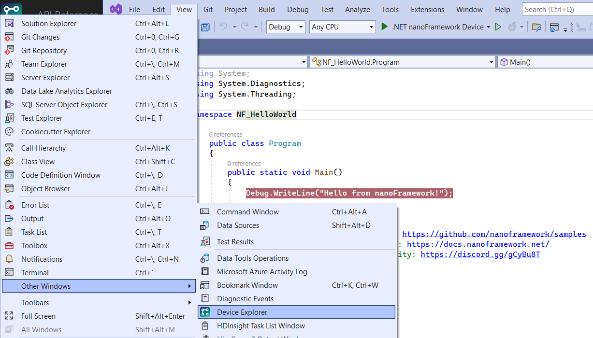Open the Discord invite link
593x338 pixels.
[x=480, y=254]
